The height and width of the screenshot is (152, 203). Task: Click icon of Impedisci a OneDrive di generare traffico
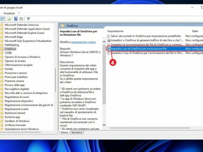click(109, 40)
